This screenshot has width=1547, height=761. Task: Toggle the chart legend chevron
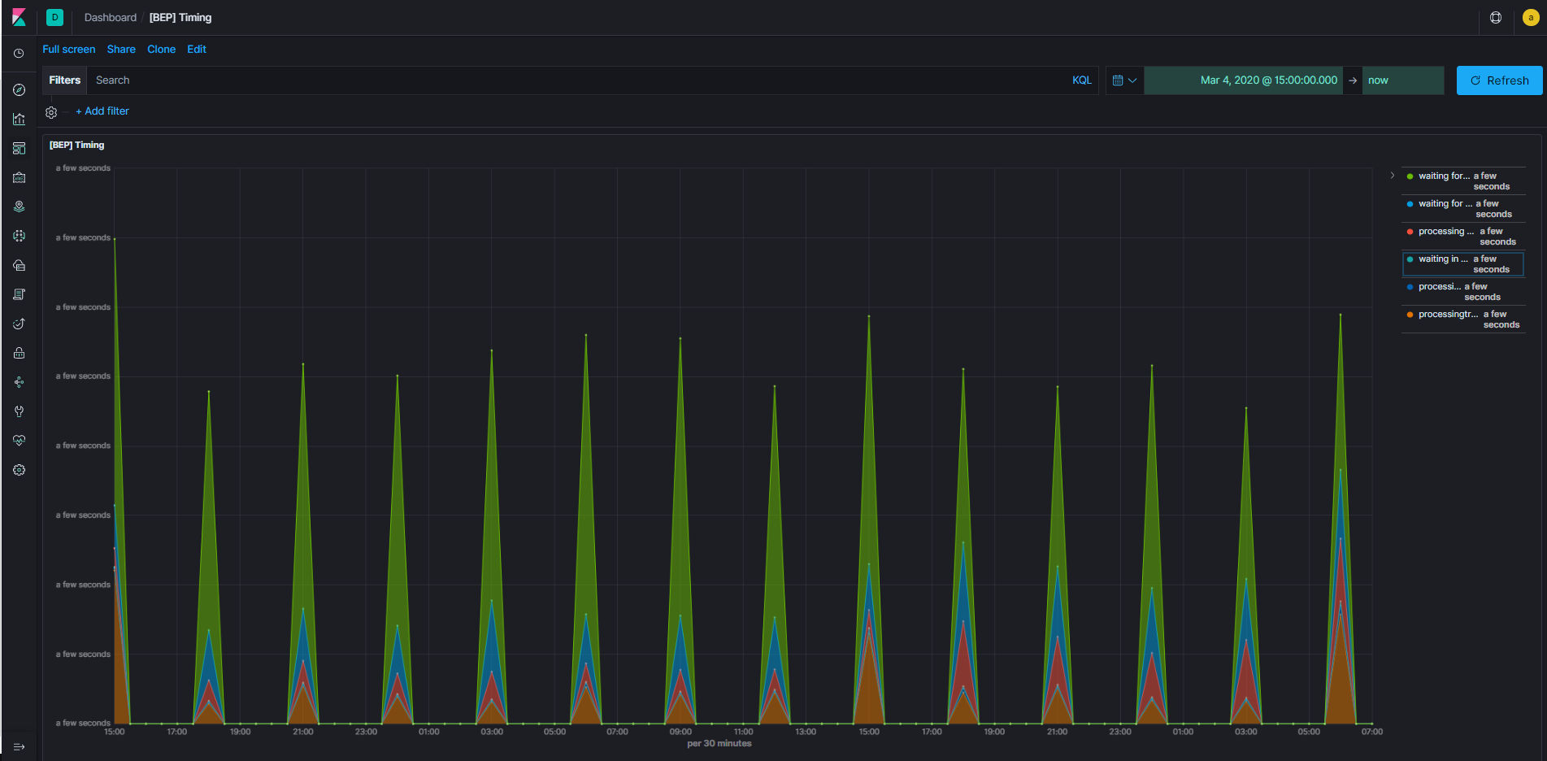pos(1393,176)
